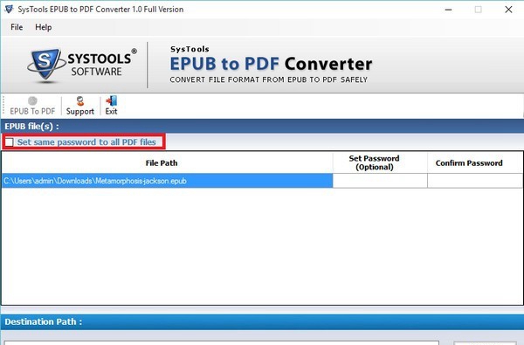This screenshot has height=345, width=524.
Task: Click the EPUB file(s) section header
Action: click(262, 127)
